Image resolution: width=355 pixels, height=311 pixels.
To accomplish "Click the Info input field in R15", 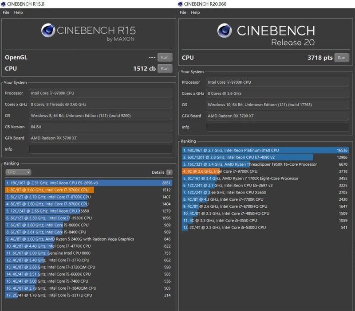I will [x=100, y=149].
